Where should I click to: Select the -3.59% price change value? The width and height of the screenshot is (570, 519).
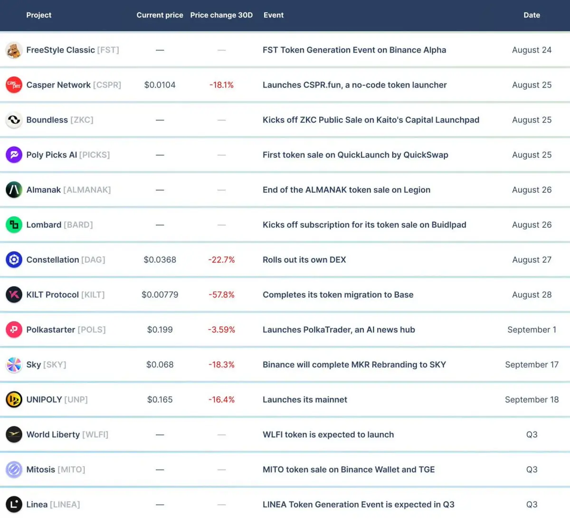pos(221,330)
